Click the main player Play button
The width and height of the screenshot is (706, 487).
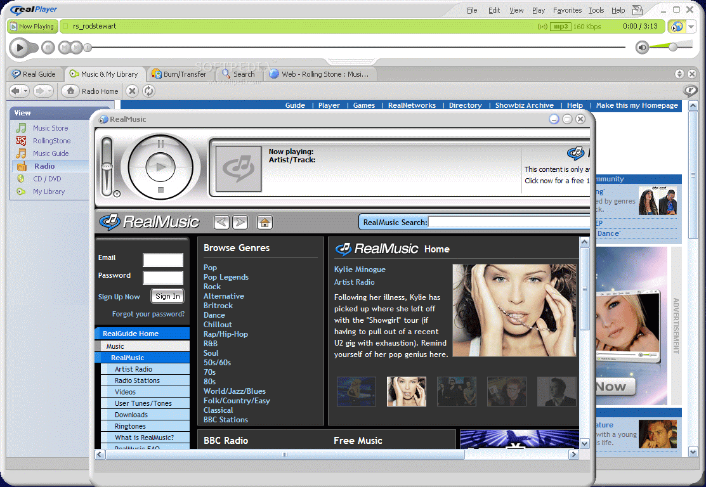pos(19,48)
